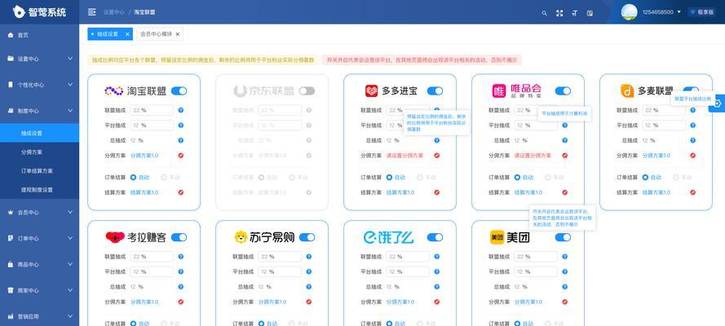
Task: Open 分佣方案 in sidebar submenu
Action: tap(32, 152)
